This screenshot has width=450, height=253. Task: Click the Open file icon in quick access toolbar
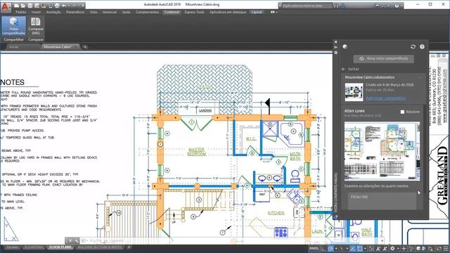click(x=23, y=6)
